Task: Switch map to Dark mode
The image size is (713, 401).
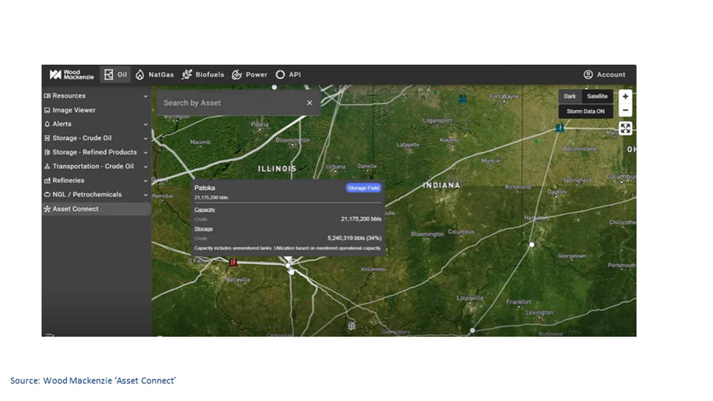Action: point(570,96)
